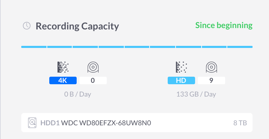Select the camera icon above the 0 count
Screen dimensions: 269x139
click(93, 67)
